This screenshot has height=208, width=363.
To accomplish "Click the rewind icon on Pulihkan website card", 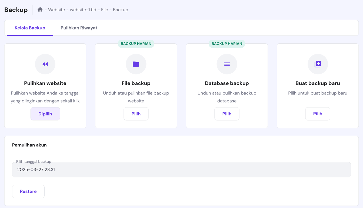I will [45, 64].
